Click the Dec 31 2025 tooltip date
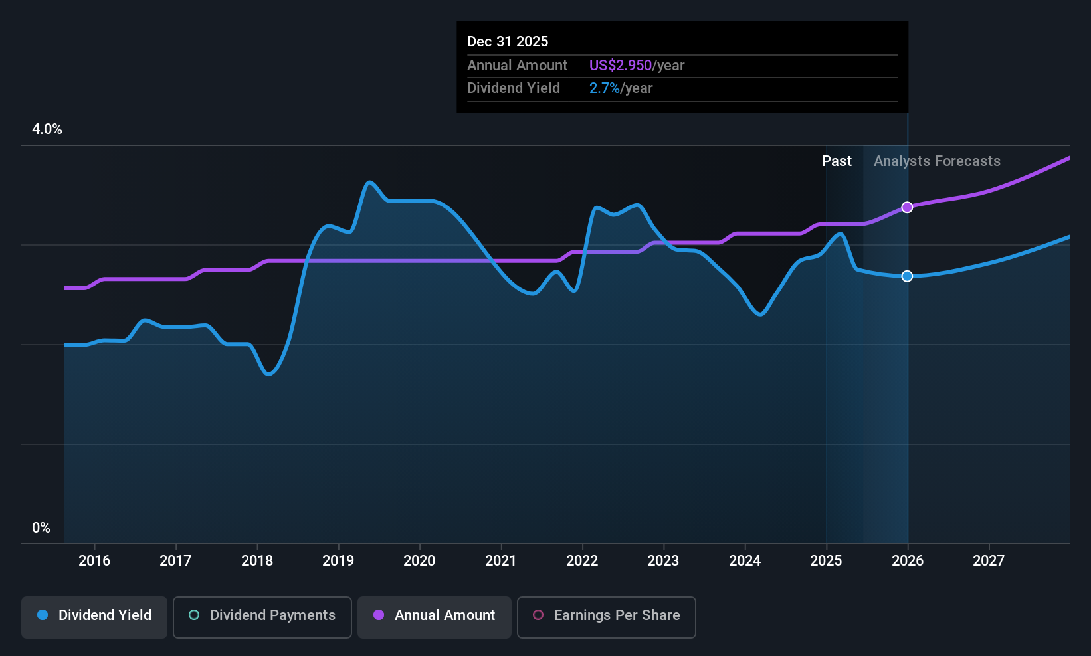The width and height of the screenshot is (1091, 656). pyautogui.click(x=508, y=42)
